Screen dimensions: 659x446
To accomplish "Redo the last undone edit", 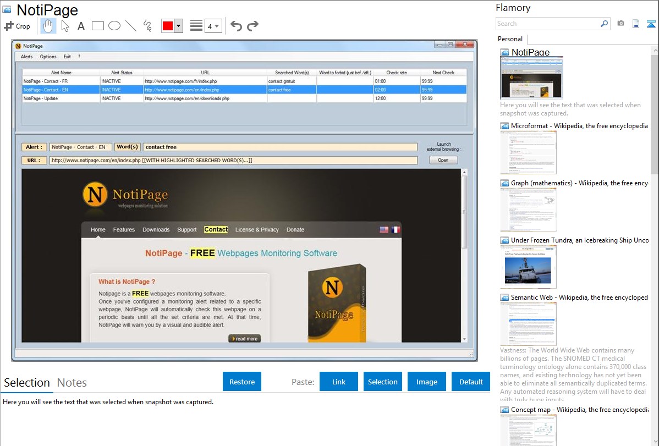I will pyautogui.click(x=252, y=26).
